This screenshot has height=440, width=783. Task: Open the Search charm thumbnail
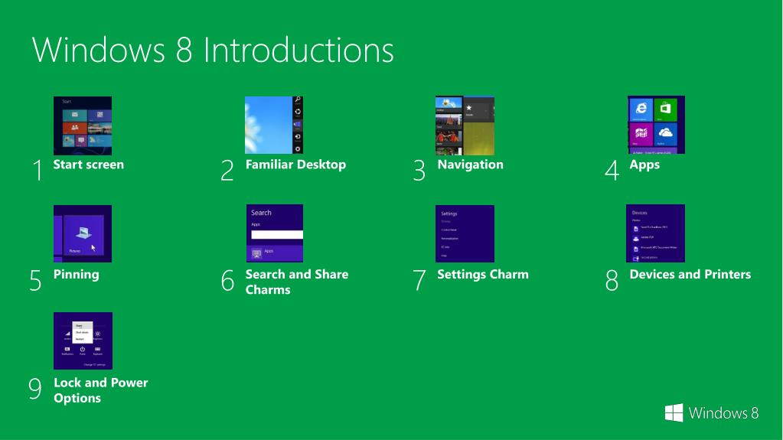tap(274, 233)
